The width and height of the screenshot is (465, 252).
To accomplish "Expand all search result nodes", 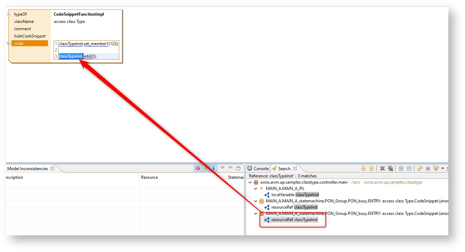I will tap(401, 168).
